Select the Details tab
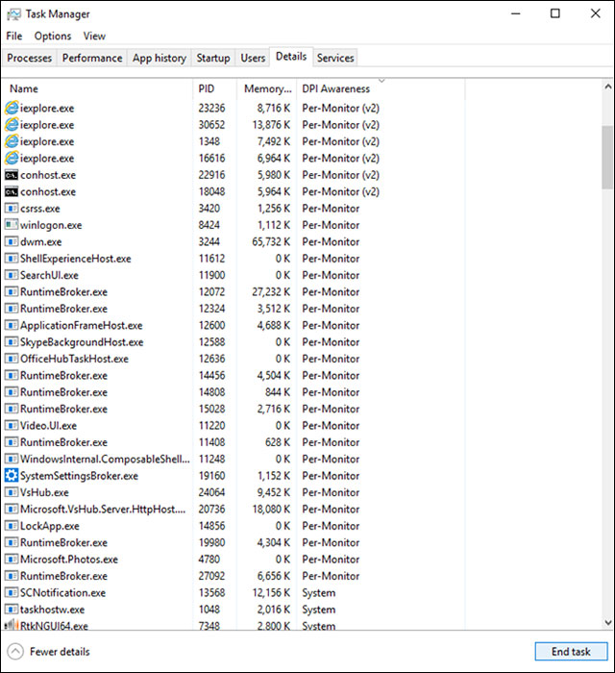The image size is (615, 673). (291, 57)
